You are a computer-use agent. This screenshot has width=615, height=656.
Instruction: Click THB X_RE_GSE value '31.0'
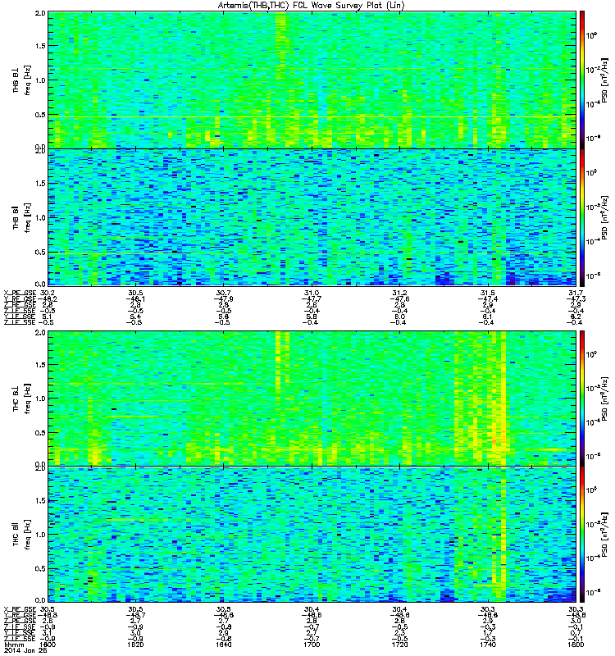(x=312, y=294)
